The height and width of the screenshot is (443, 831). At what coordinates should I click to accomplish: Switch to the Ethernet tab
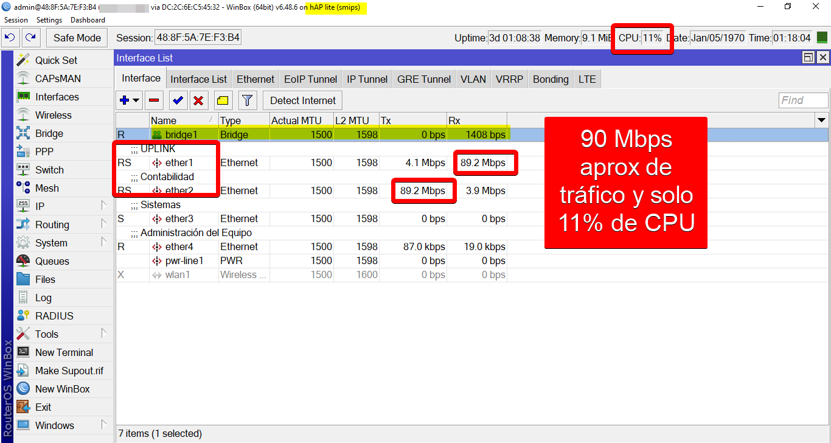tap(255, 79)
